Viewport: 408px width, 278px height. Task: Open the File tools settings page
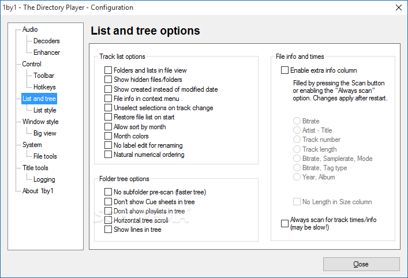click(x=45, y=156)
